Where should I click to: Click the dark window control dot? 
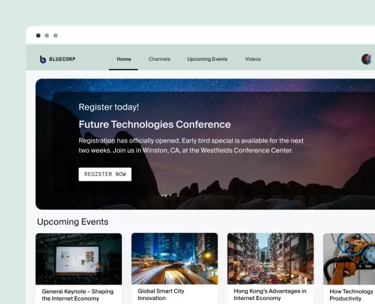point(38,35)
